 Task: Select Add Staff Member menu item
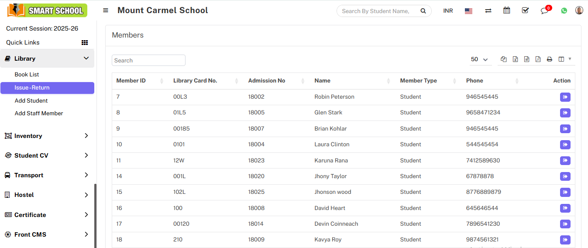point(39,114)
